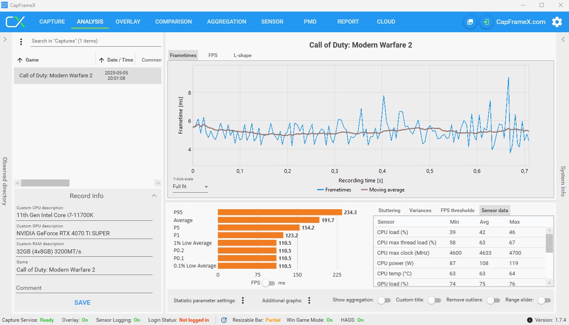Click the Moving average legend entry
Viewport: 569px width, 325px height.
[x=383, y=190]
